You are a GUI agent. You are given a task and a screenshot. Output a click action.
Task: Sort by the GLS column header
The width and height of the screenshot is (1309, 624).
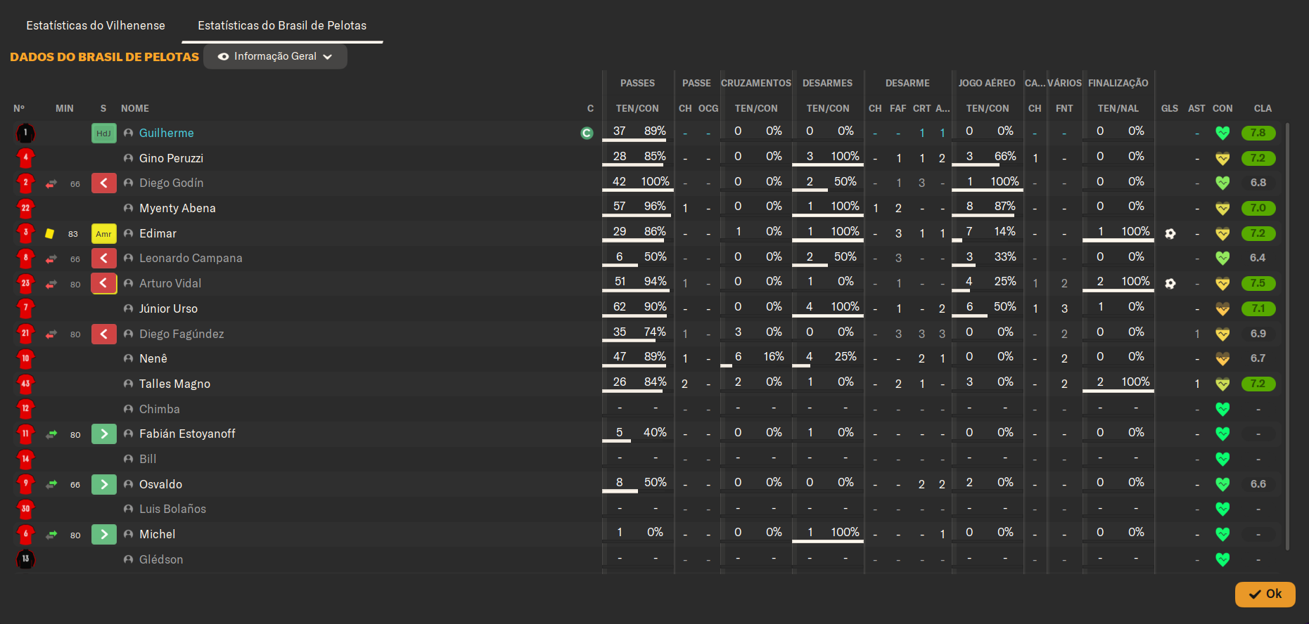[x=1170, y=108]
